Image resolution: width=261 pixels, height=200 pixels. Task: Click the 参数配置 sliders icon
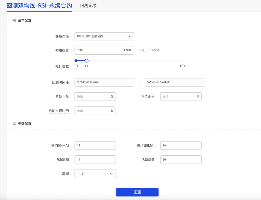click(x=14, y=123)
